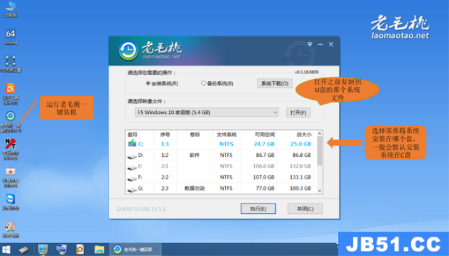Sort by the 序号 column header

click(x=165, y=134)
